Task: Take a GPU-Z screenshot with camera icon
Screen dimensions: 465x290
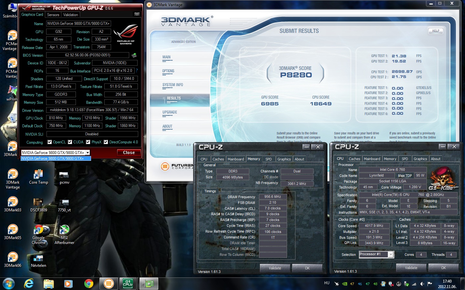Action: [137, 14]
